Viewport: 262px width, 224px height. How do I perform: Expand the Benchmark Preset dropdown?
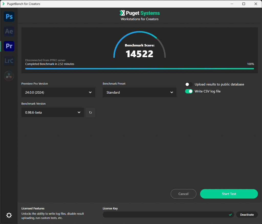pyautogui.click(x=139, y=92)
